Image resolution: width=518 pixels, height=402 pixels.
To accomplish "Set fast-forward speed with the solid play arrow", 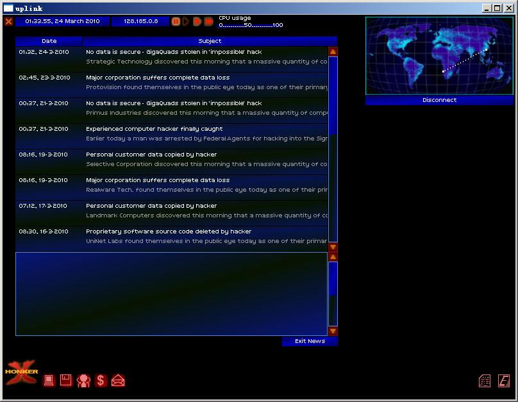I will tap(197, 21).
